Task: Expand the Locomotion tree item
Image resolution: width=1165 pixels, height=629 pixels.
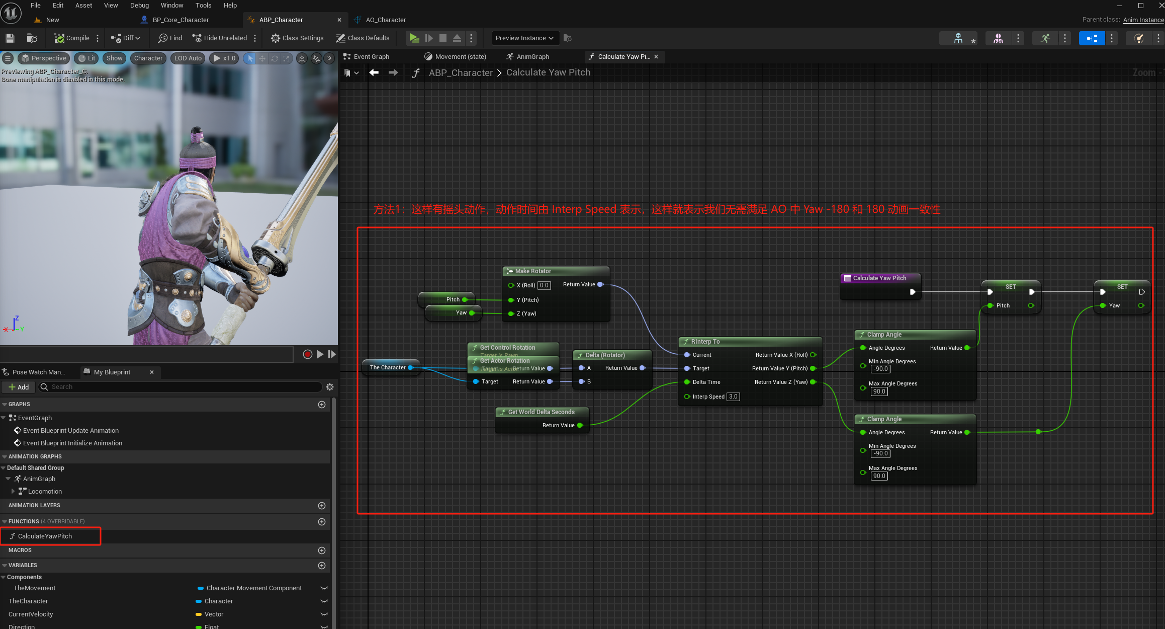Action: pyautogui.click(x=13, y=492)
